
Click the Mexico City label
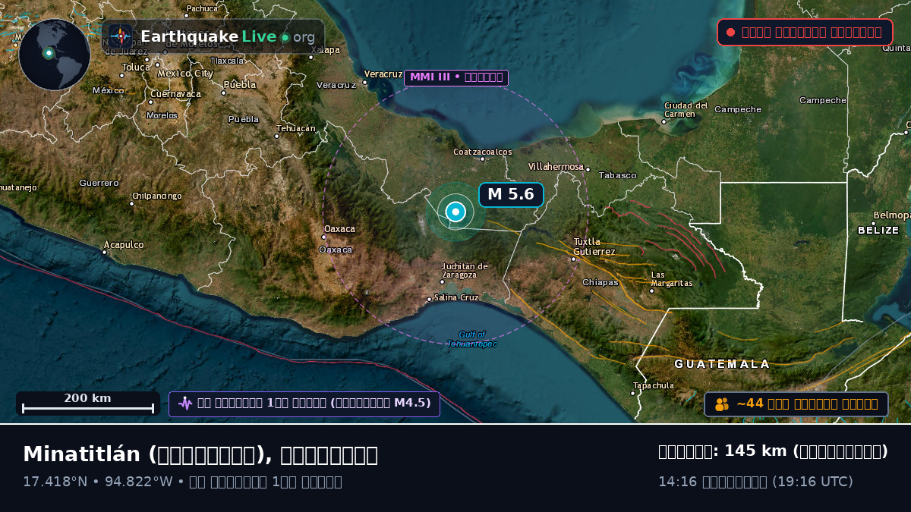[185, 74]
